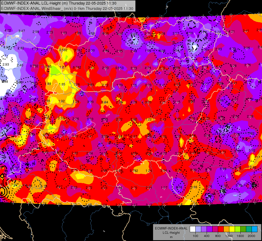The image size is (262, 241).
Task: Click the white swatch in the LCL-Height legend
Action: [193, 229]
